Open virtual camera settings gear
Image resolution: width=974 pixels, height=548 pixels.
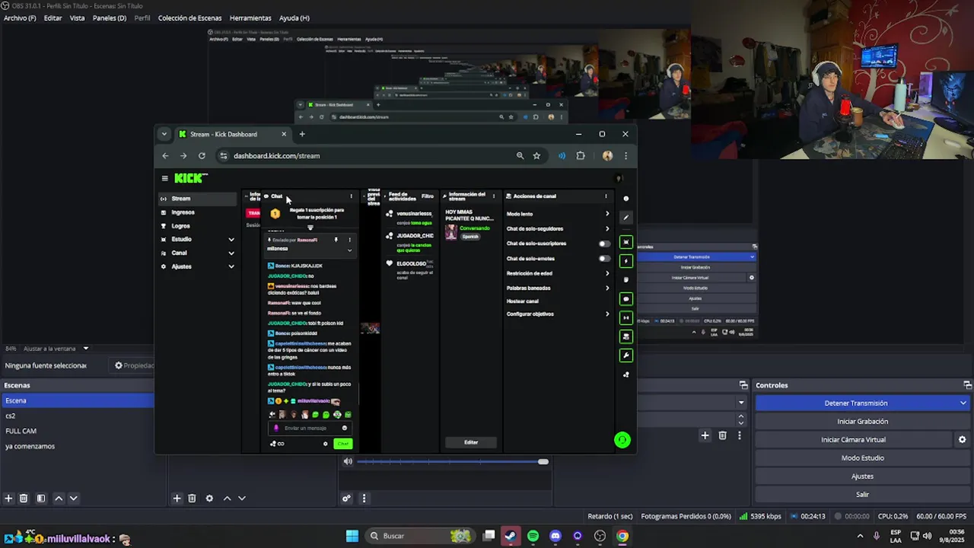(x=962, y=440)
